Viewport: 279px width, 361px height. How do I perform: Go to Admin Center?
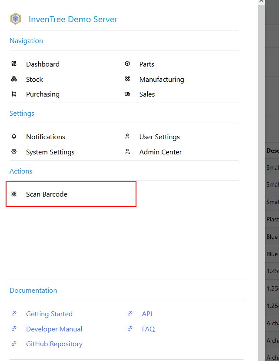click(x=160, y=152)
